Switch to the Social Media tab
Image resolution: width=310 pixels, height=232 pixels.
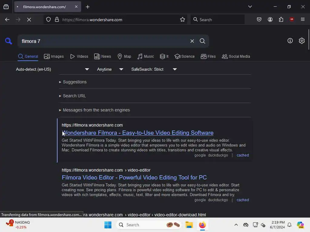click(x=236, y=56)
